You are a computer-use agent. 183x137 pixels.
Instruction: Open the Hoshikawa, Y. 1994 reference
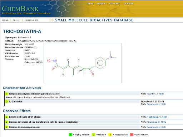tap(157, 117)
